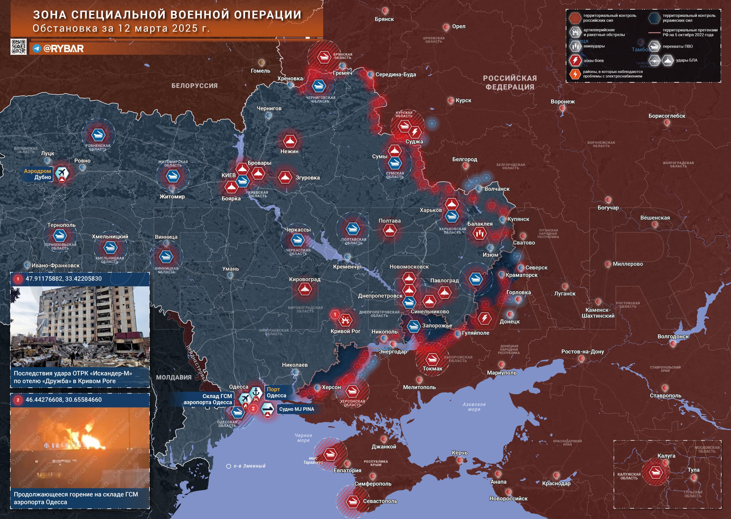Click the anchor icon at Порт Одесса
Viewport: 731px width, 519px height.
pos(256,392)
